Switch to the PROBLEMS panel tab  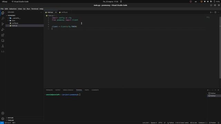[49, 90]
